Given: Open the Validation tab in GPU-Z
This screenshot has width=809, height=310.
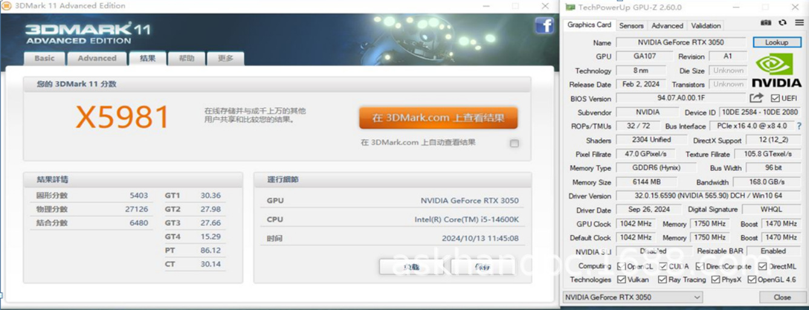Looking at the screenshot, I should pos(706,25).
